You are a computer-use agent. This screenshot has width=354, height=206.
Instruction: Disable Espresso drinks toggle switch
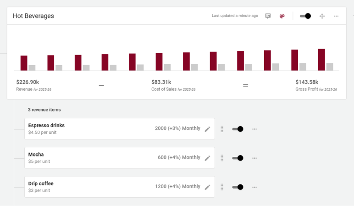pyautogui.click(x=238, y=129)
